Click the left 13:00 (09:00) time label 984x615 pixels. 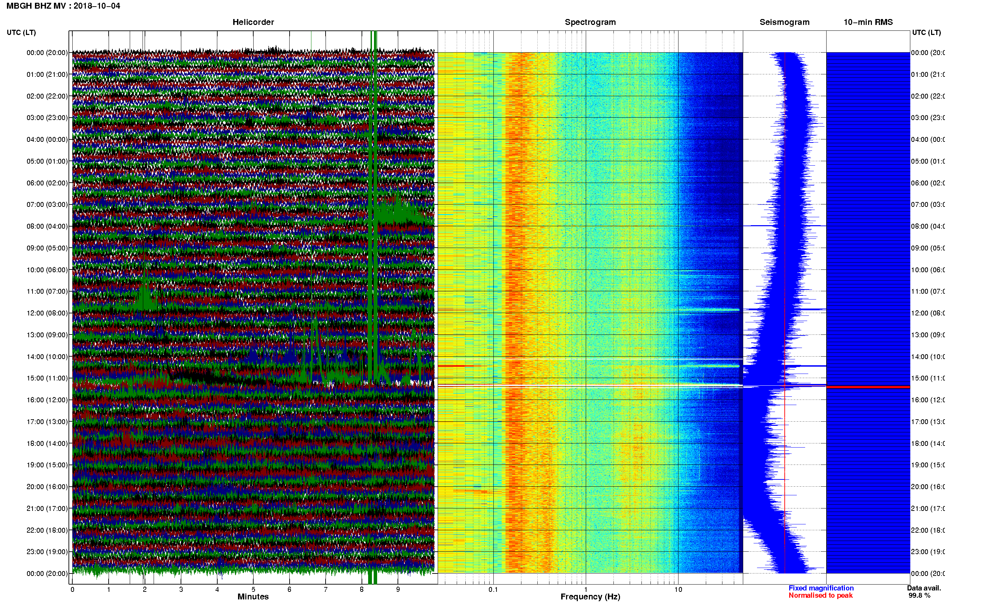[47, 335]
